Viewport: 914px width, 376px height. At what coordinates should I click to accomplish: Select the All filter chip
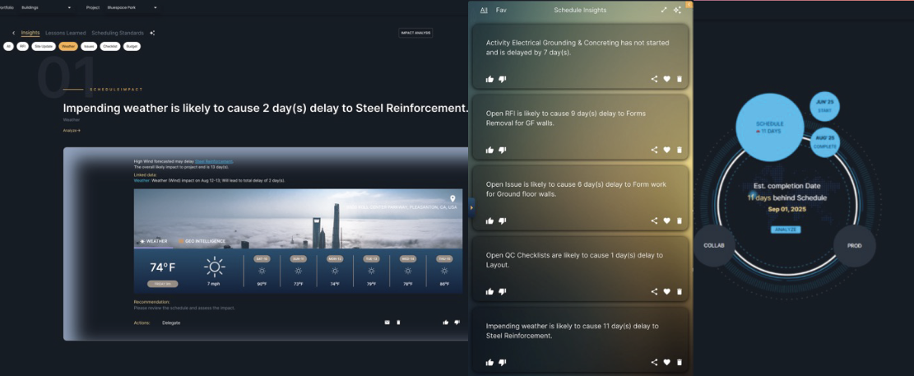(8, 46)
